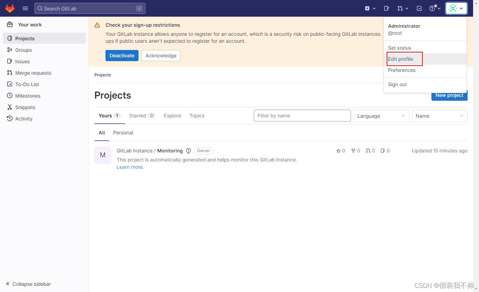Viewport: 479px width, 292px height.
Task: Open merge requests dropdown in top bar
Action: click(x=403, y=8)
